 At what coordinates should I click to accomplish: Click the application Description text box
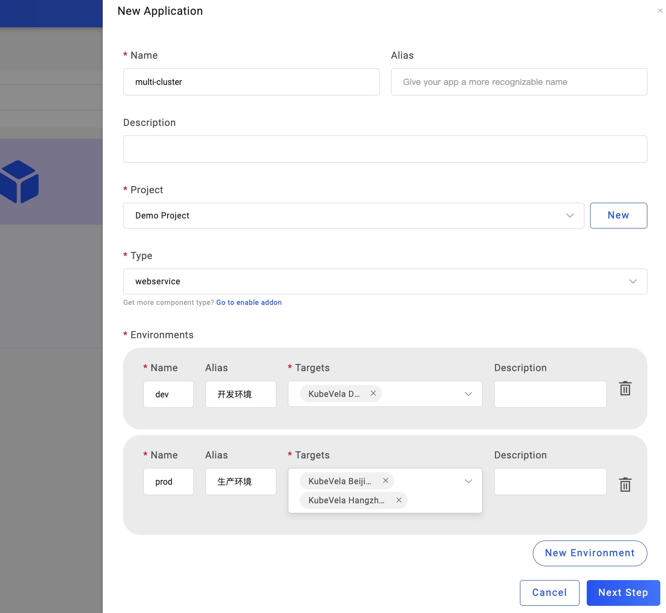(x=385, y=149)
